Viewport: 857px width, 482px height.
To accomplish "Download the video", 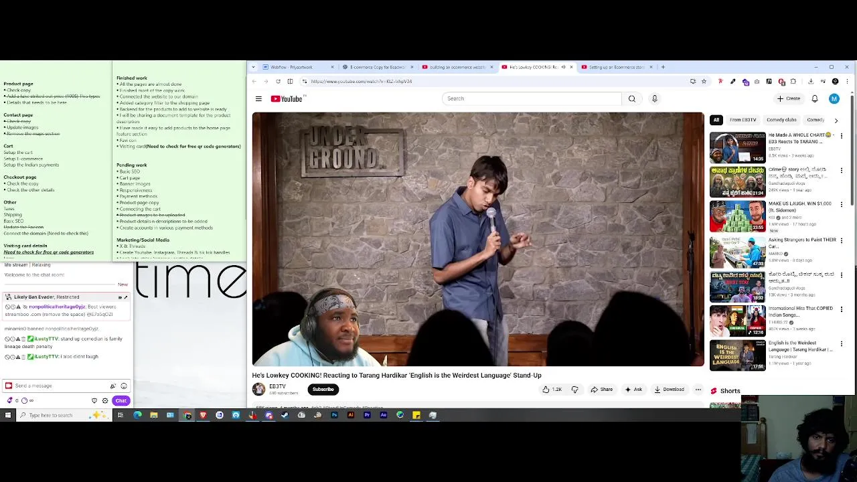I will 670,390.
